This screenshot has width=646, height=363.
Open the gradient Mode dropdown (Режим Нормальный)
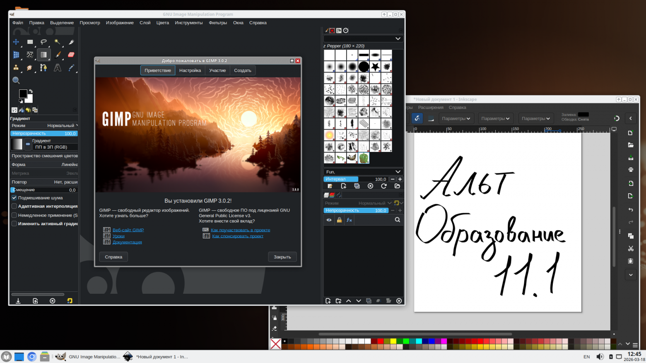tap(44, 125)
